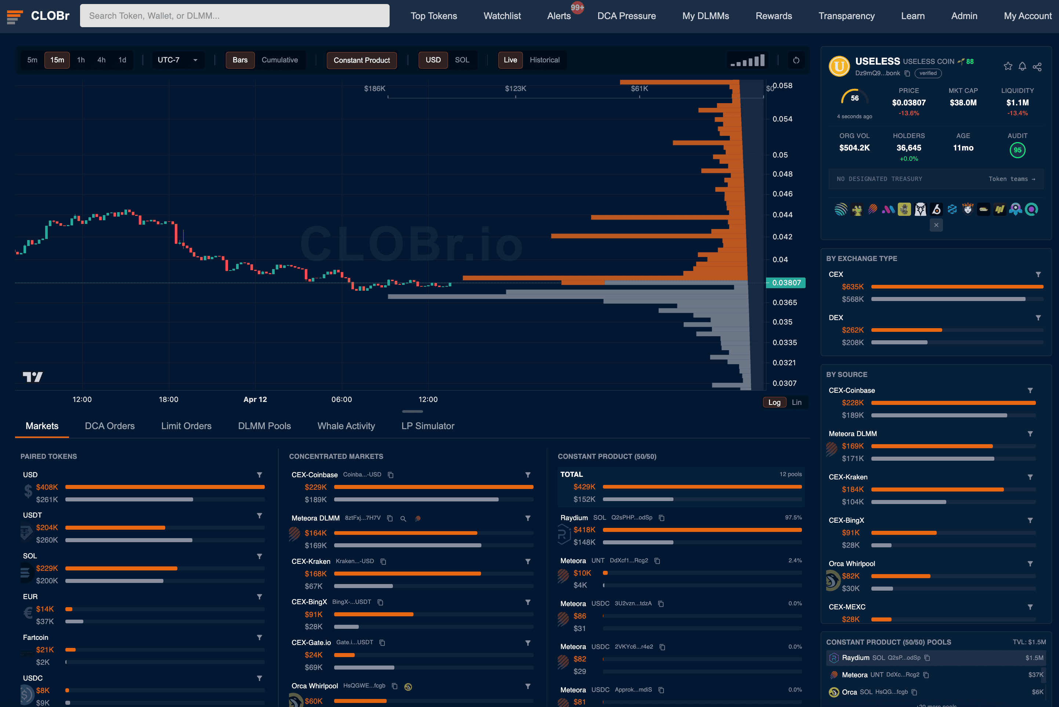Viewport: 1059px width, 707px height.
Task: Collapse the app icons row with X
Action: pyautogui.click(x=936, y=225)
